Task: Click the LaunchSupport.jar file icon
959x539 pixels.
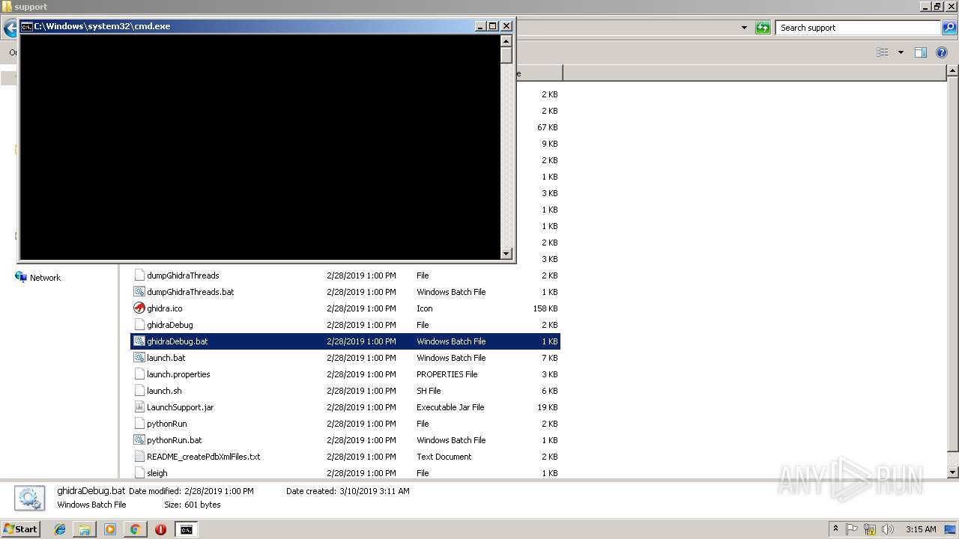Action: click(139, 407)
